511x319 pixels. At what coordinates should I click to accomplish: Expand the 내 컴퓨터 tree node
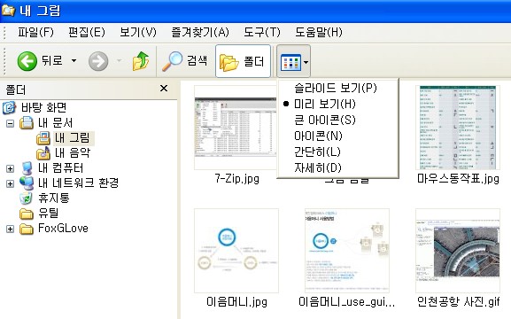pyautogui.click(x=10, y=168)
